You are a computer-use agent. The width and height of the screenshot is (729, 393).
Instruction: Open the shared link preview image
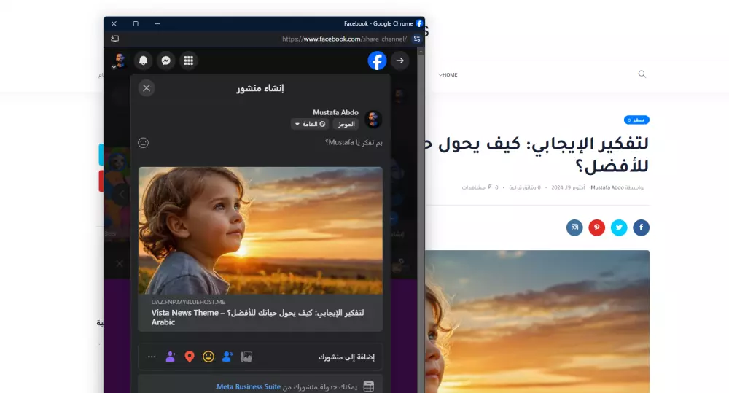(x=260, y=230)
